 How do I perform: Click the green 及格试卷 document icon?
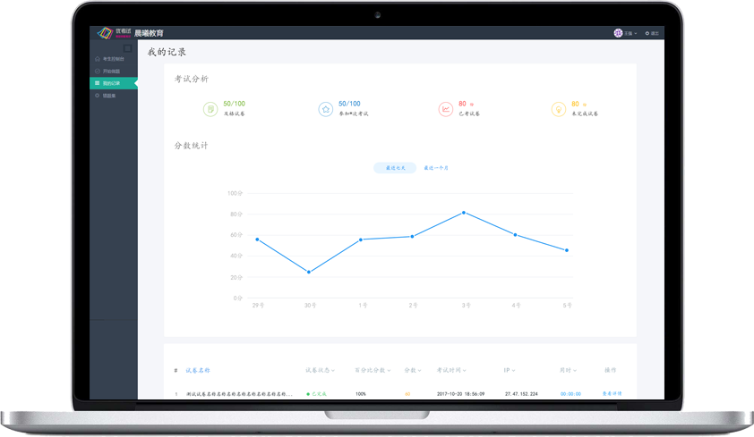click(x=210, y=109)
